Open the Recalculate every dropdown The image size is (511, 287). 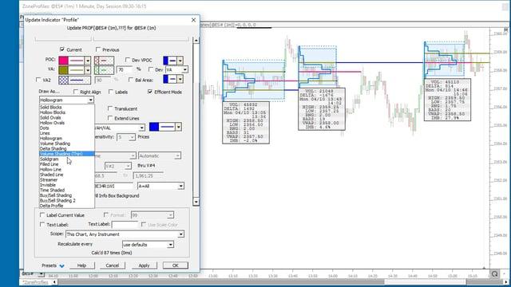click(170, 245)
